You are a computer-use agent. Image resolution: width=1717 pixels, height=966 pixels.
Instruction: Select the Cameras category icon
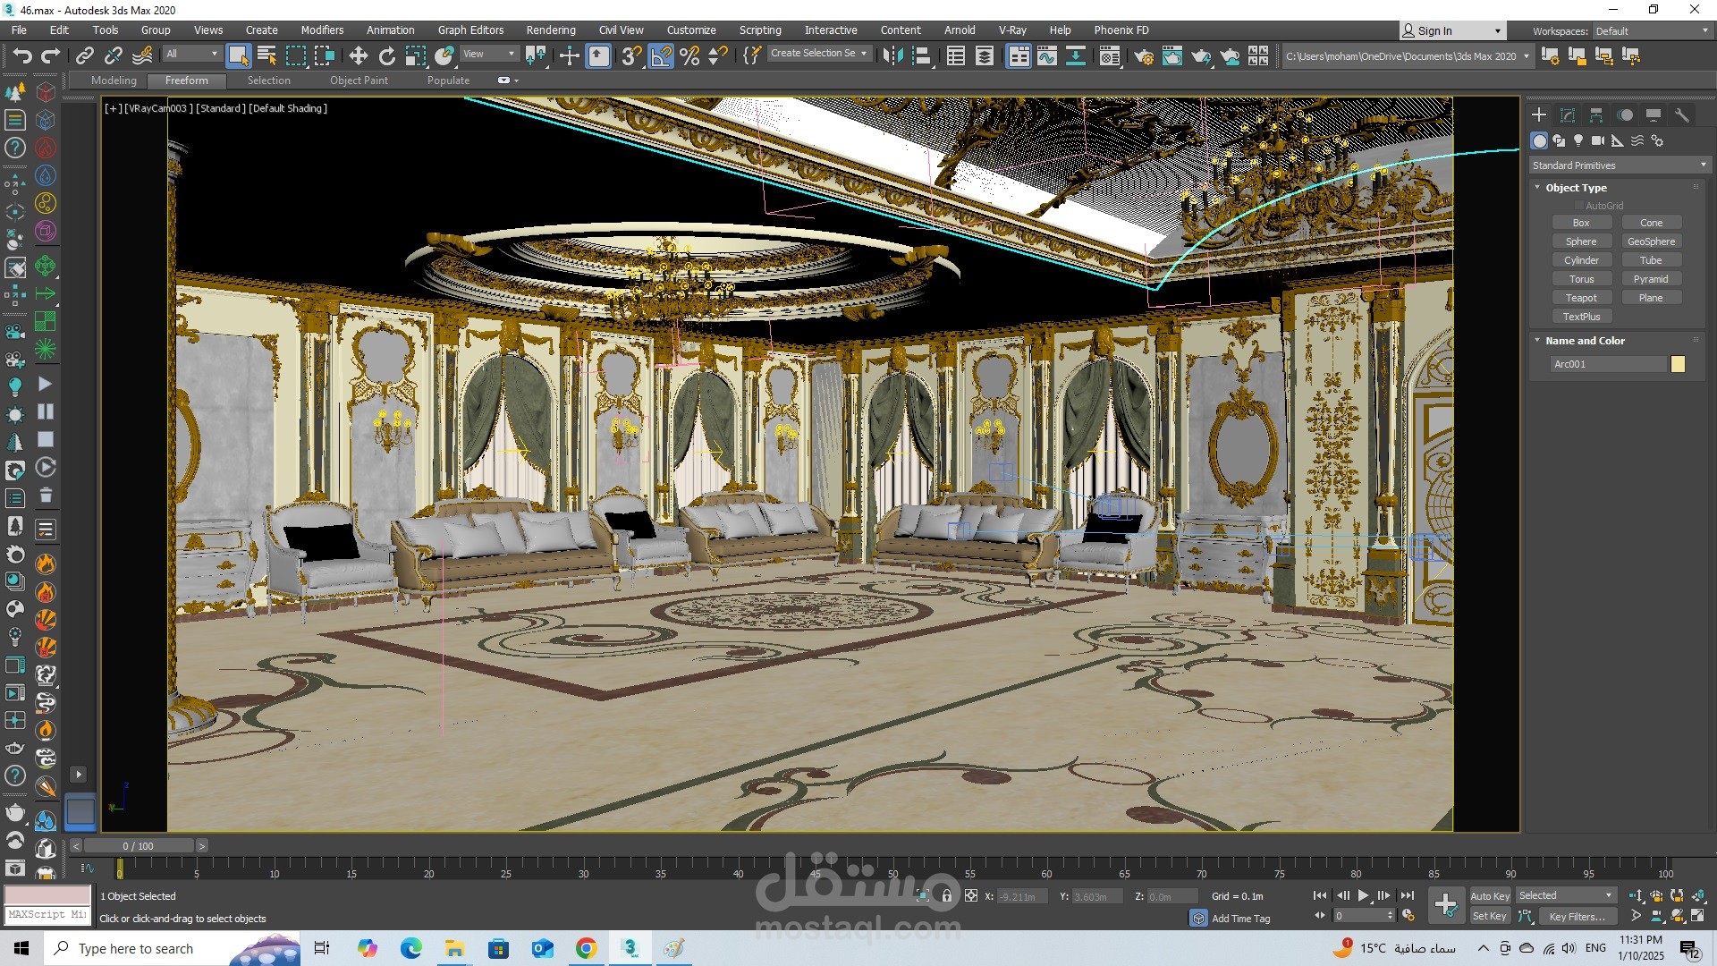[x=1598, y=140]
